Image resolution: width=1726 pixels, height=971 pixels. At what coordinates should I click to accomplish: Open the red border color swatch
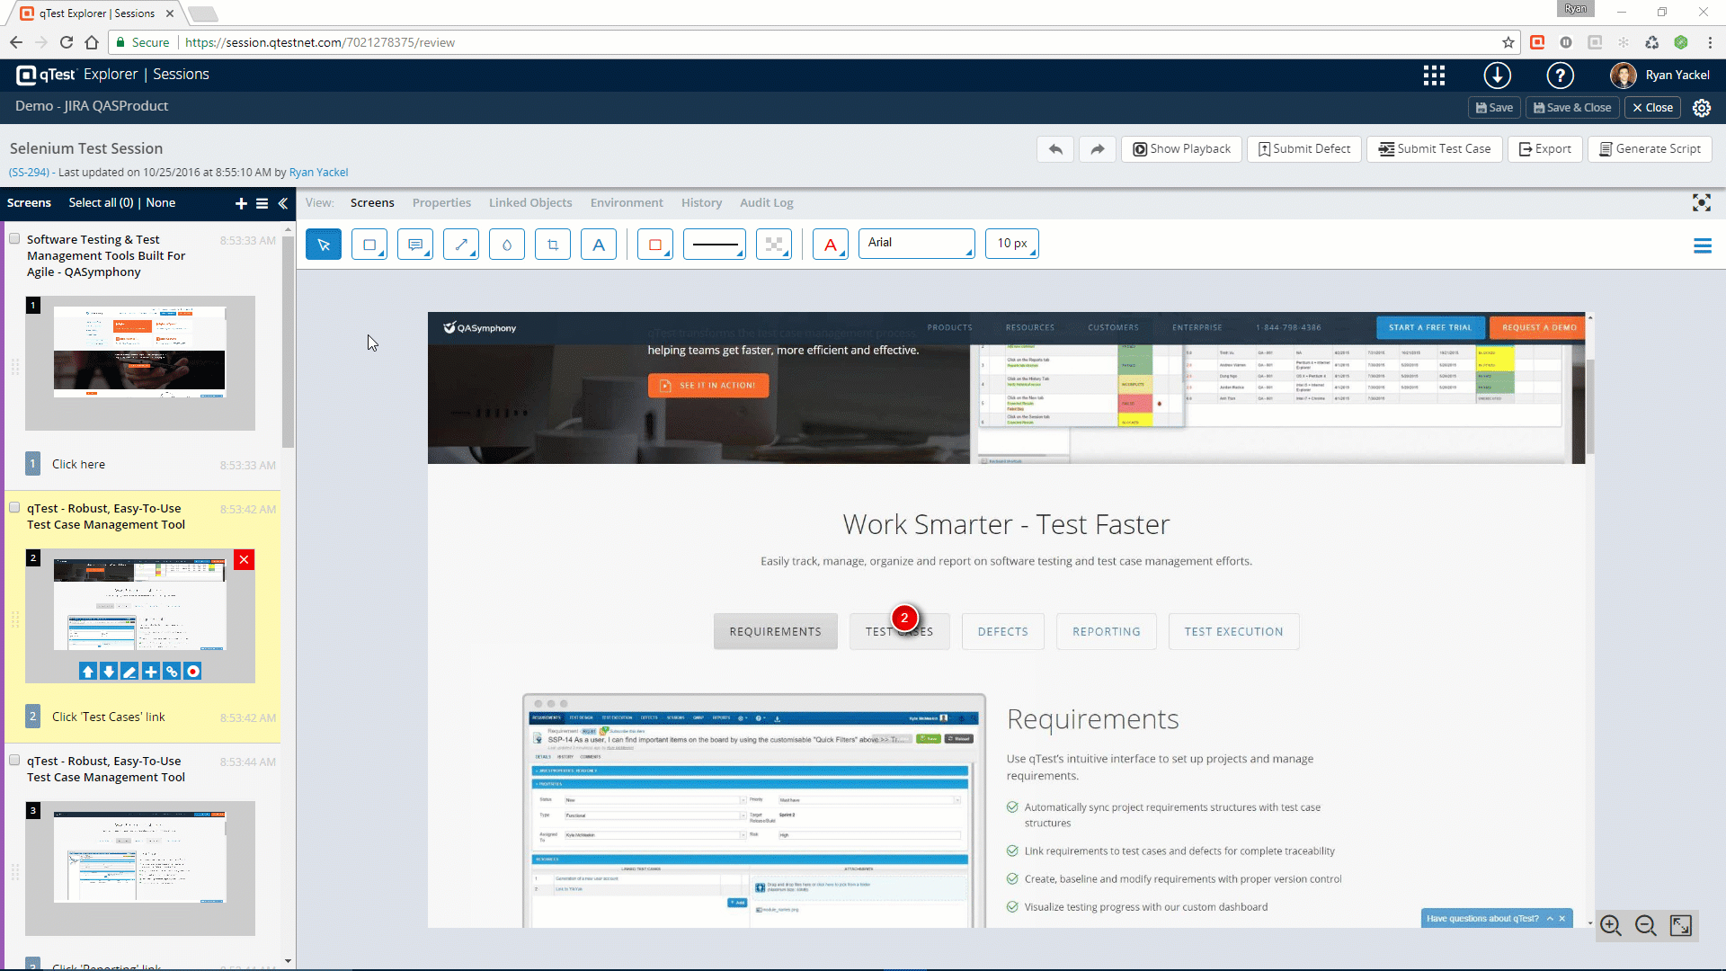[x=655, y=244]
